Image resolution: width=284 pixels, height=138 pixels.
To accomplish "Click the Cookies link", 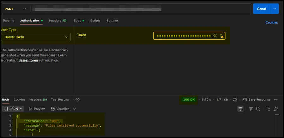I will [271, 23].
